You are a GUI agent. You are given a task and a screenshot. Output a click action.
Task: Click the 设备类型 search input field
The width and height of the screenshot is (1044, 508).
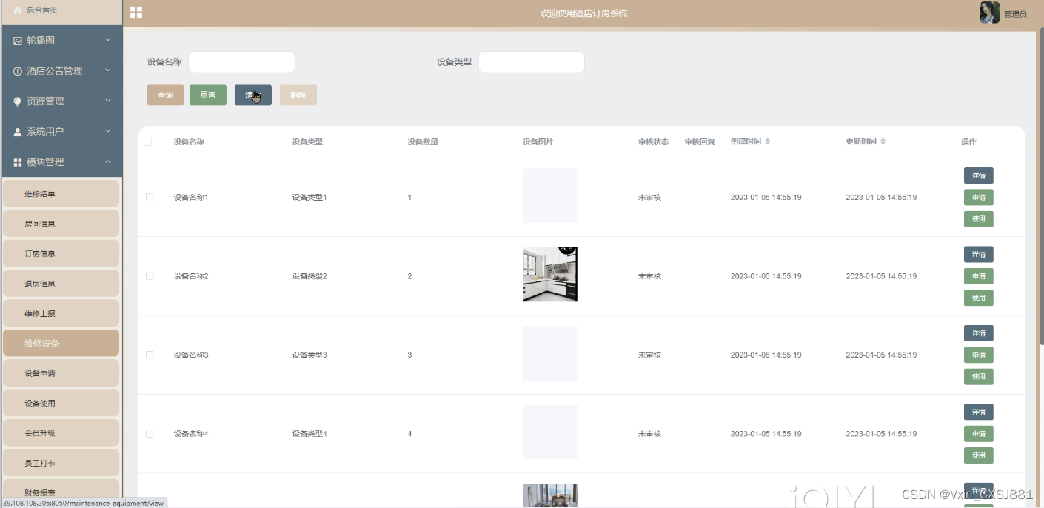(532, 62)
